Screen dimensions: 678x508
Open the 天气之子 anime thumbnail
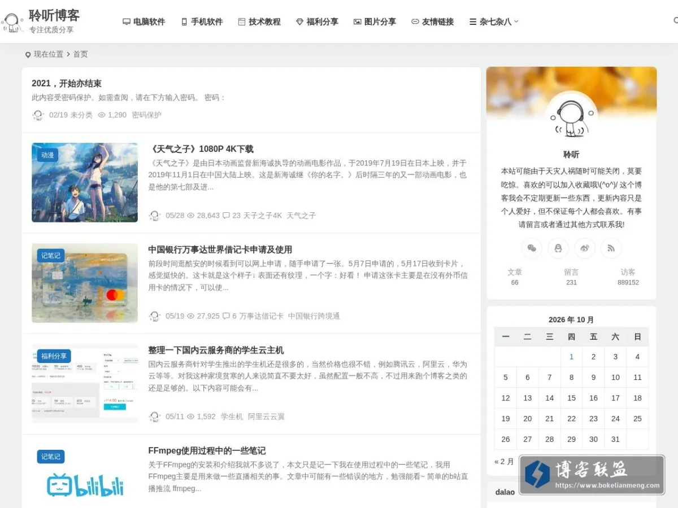[x=85, y=182]
